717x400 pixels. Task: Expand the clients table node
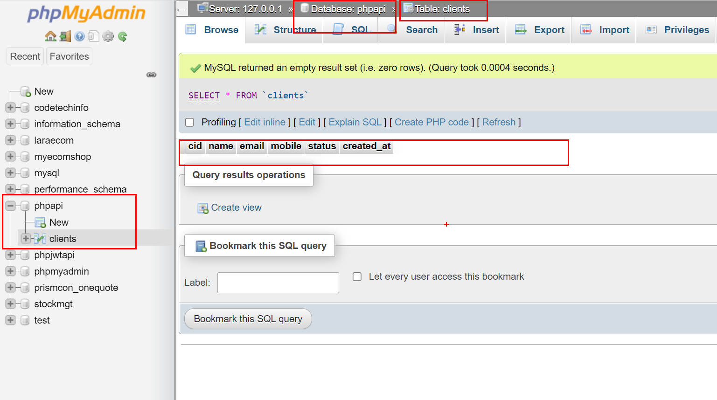coord(26,239)
